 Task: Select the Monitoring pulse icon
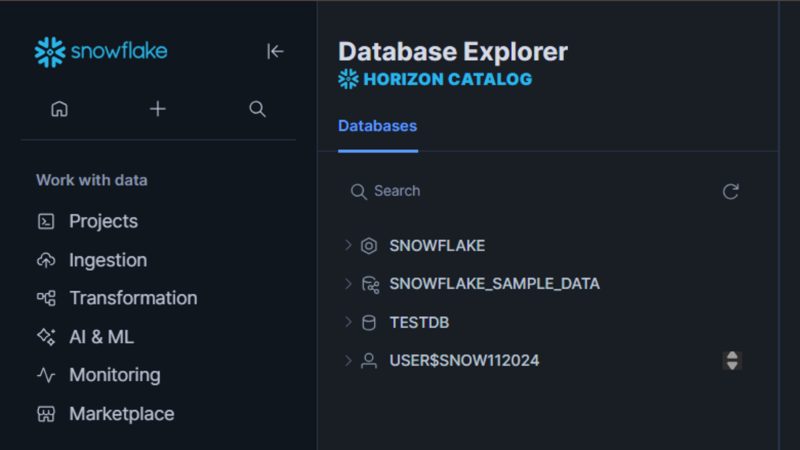click(47, 375)
